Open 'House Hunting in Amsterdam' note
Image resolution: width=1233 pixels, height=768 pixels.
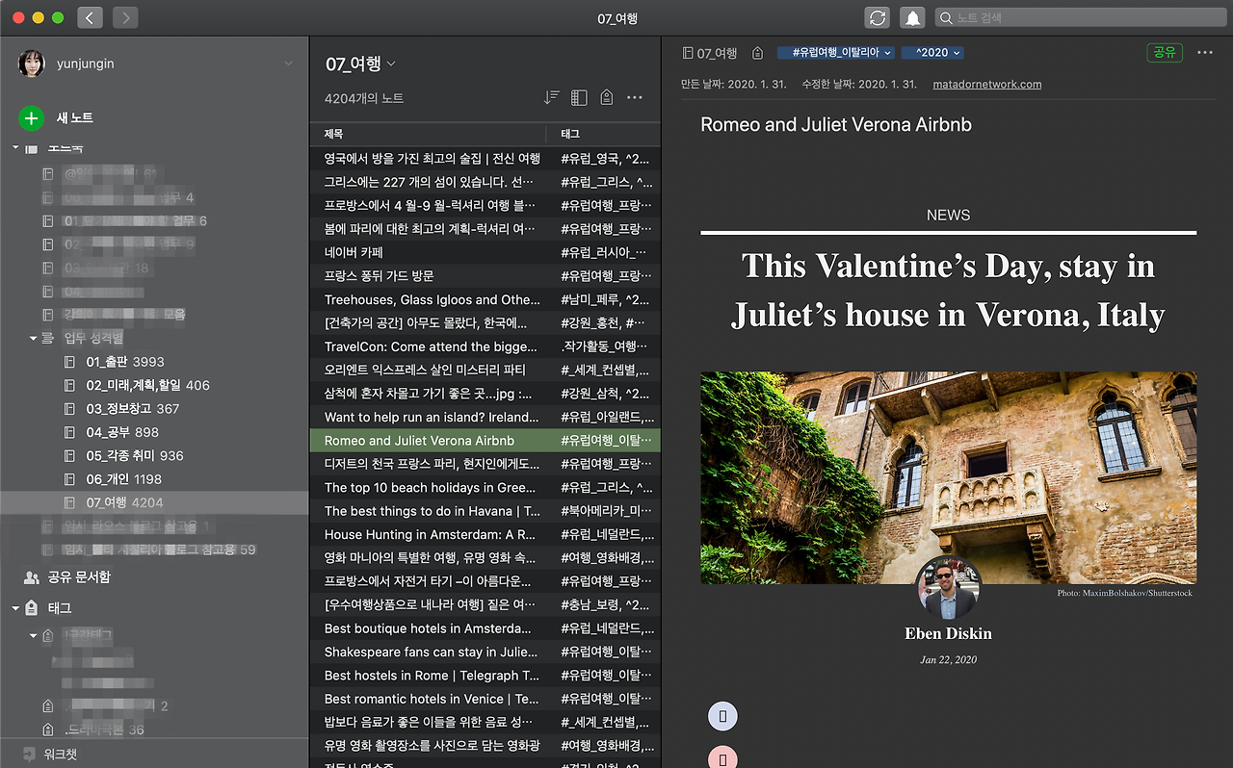[485, 534]
